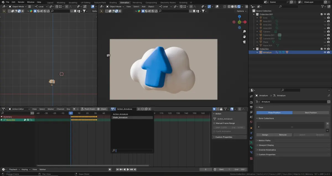Viewport: 332px width, 176px height.
Task: Choose Static_Armature from the action list
Action: pos(132,118)
